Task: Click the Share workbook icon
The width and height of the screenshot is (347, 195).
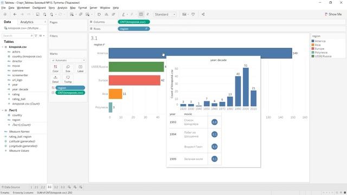Action: (x=203, y=15)
